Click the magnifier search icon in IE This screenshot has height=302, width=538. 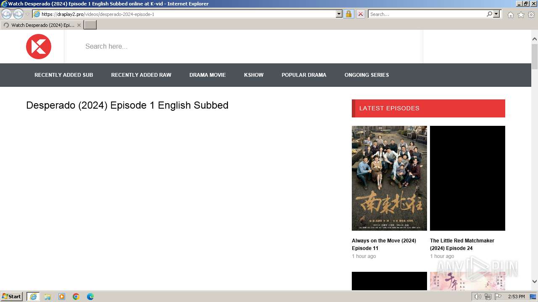(x=489, y=14)
